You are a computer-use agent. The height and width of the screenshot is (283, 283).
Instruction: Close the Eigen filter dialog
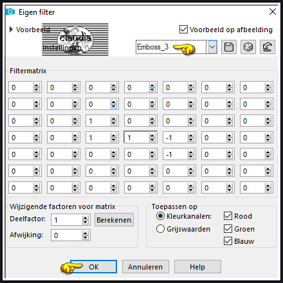coord(273,12)
